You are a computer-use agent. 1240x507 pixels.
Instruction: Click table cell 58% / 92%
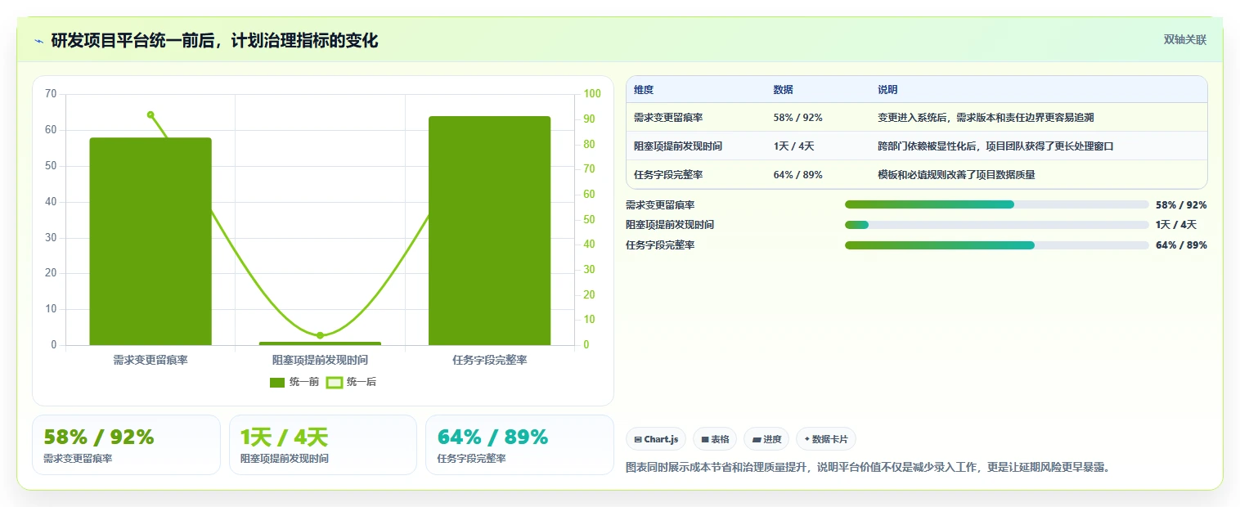pyautogui.click(x=797, y=118)
